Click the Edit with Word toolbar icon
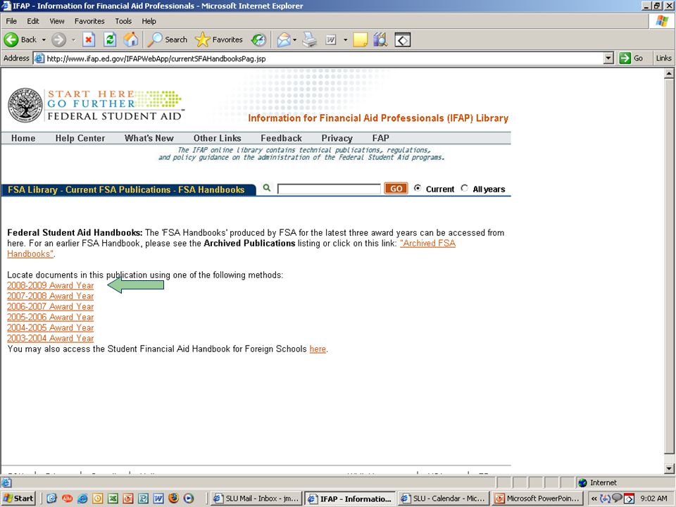Screen dimensions: 676x507 [331, 39]
